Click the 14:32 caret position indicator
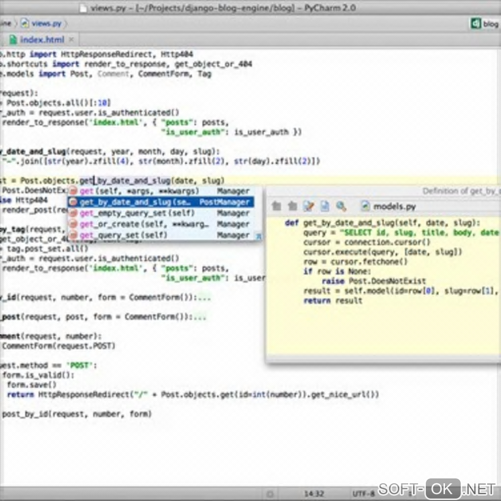Screen dimensions: 501x501 [x=314, y=494]
